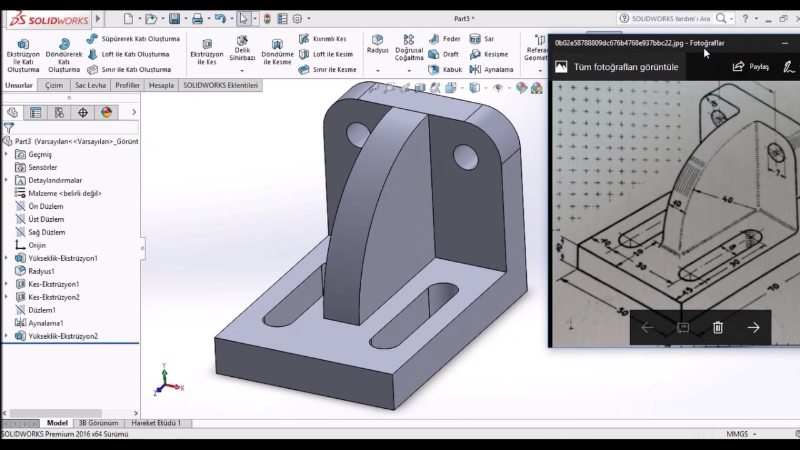Image resolution: width=800 pixels, height=450 pixels.
Task: Open the ConfigurationManager panel tab
Action: [59, 112]
